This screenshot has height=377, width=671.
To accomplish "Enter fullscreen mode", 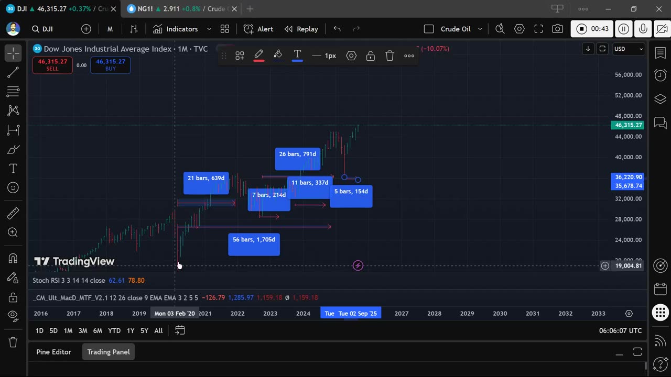I will pyautogui.click(x=538, y=29).
